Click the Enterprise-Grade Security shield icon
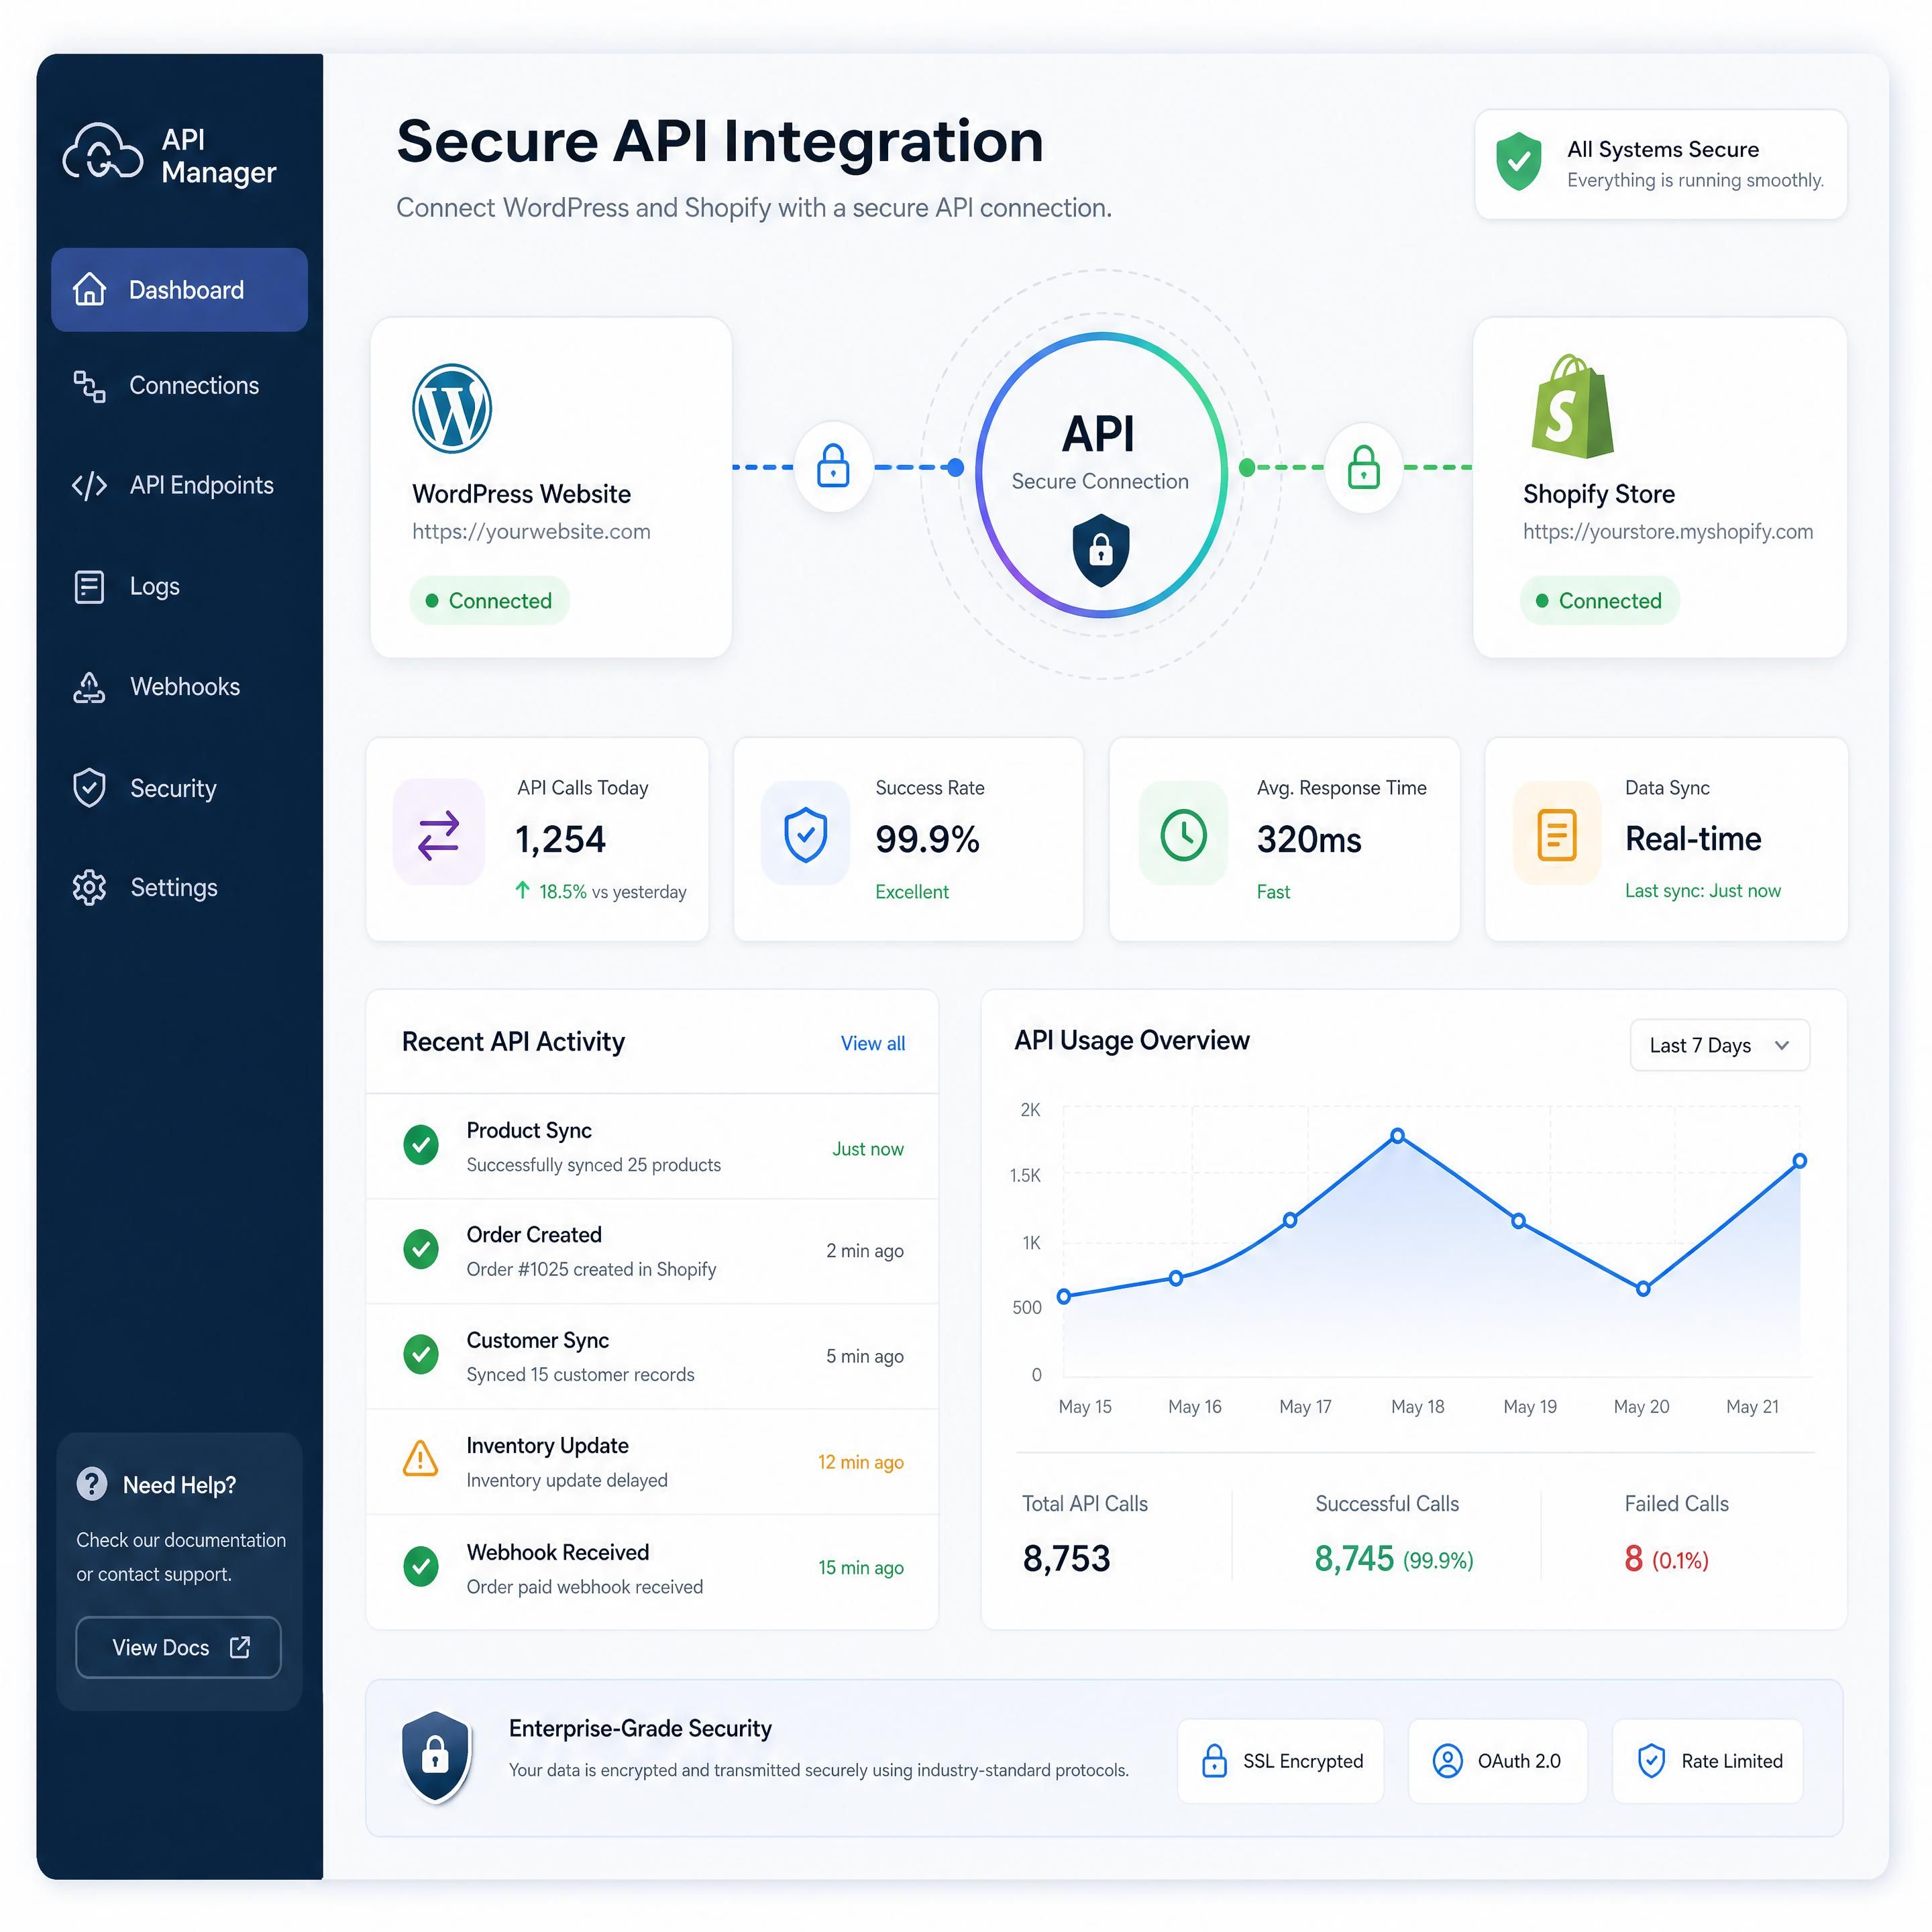1932x1932 pixels. coord(436,1758)
